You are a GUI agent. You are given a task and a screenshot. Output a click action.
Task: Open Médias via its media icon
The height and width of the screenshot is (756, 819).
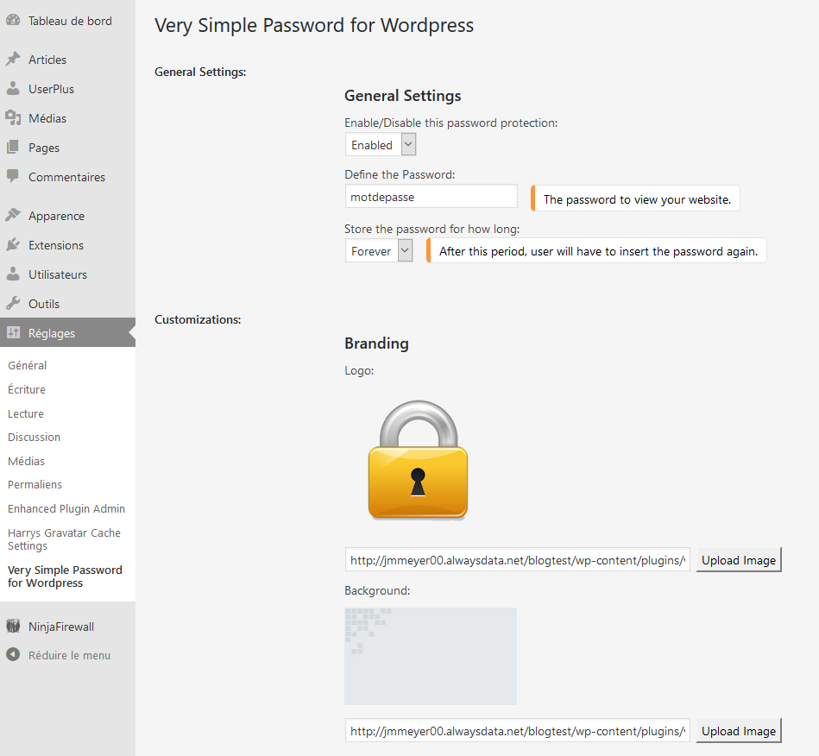pyautogui.click(x=13, y=118)
